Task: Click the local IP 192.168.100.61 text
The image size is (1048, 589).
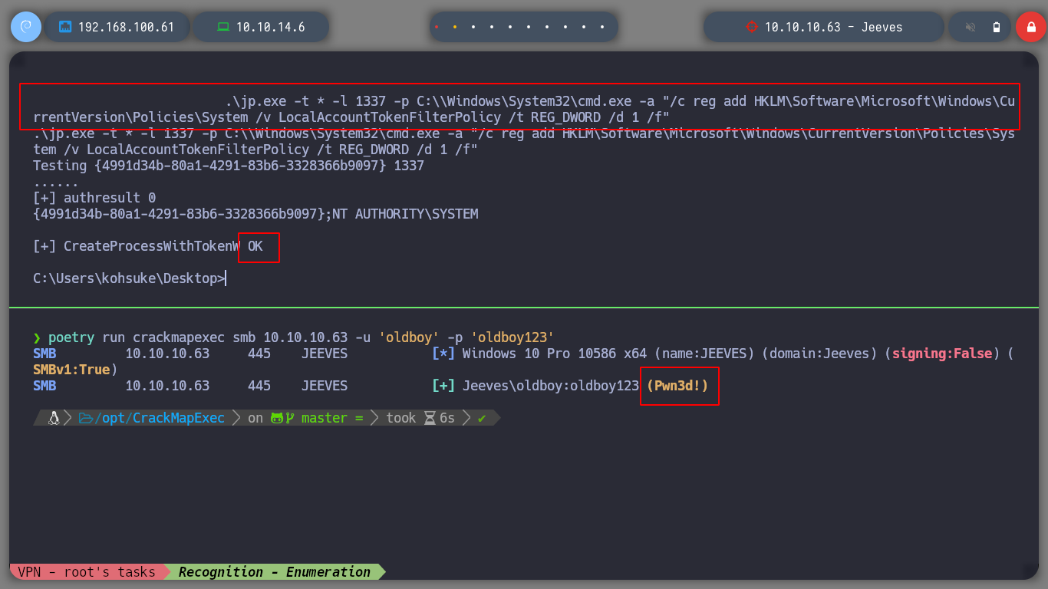Action: click(x=127, y=27)
